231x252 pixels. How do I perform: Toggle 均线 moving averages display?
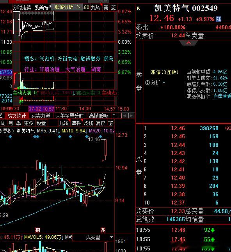(88, 123)
